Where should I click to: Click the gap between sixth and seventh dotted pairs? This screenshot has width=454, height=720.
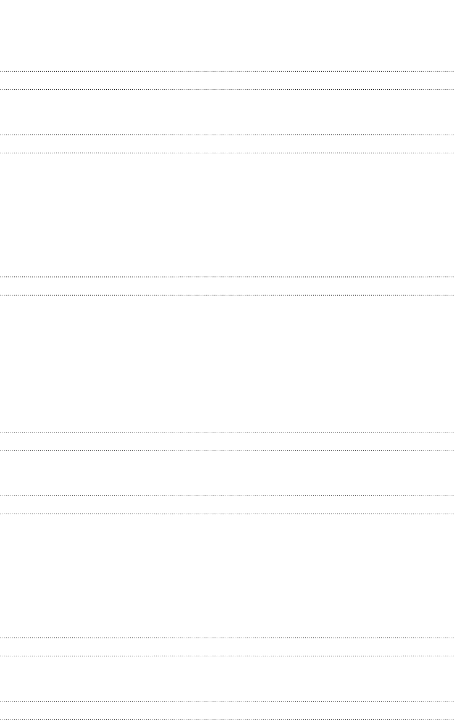pos(227,678)
